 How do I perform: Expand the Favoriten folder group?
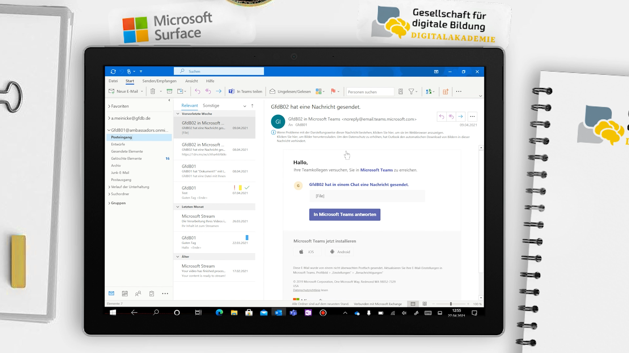point(109,106)
